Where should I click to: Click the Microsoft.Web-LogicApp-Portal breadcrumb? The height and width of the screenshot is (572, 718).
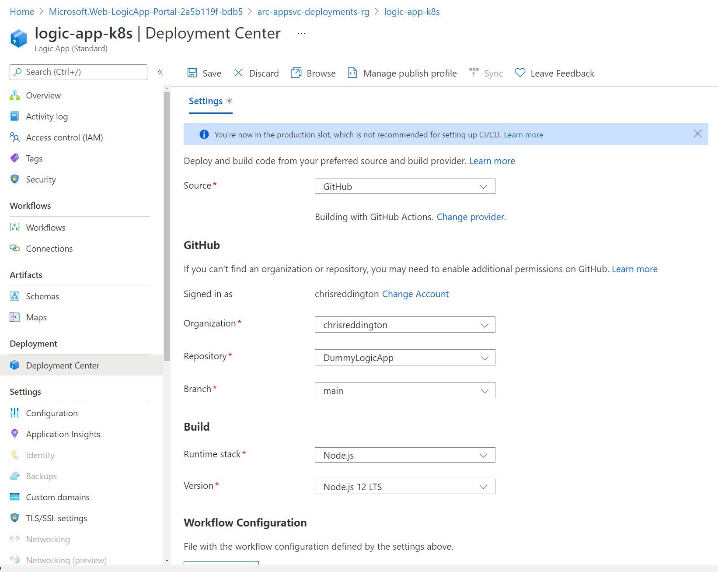tap(146, 12)
